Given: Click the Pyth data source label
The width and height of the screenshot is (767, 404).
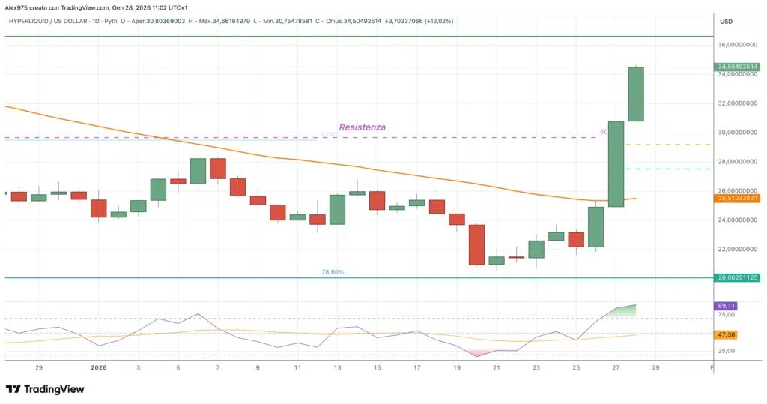Looking at the screenshot, I should (x=112, y=22).
